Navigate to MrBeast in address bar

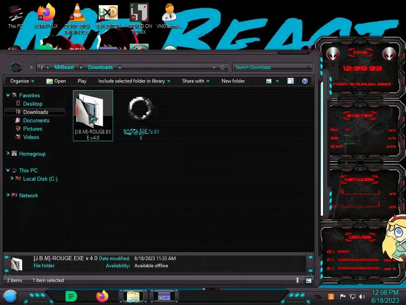tap(64, 67)
